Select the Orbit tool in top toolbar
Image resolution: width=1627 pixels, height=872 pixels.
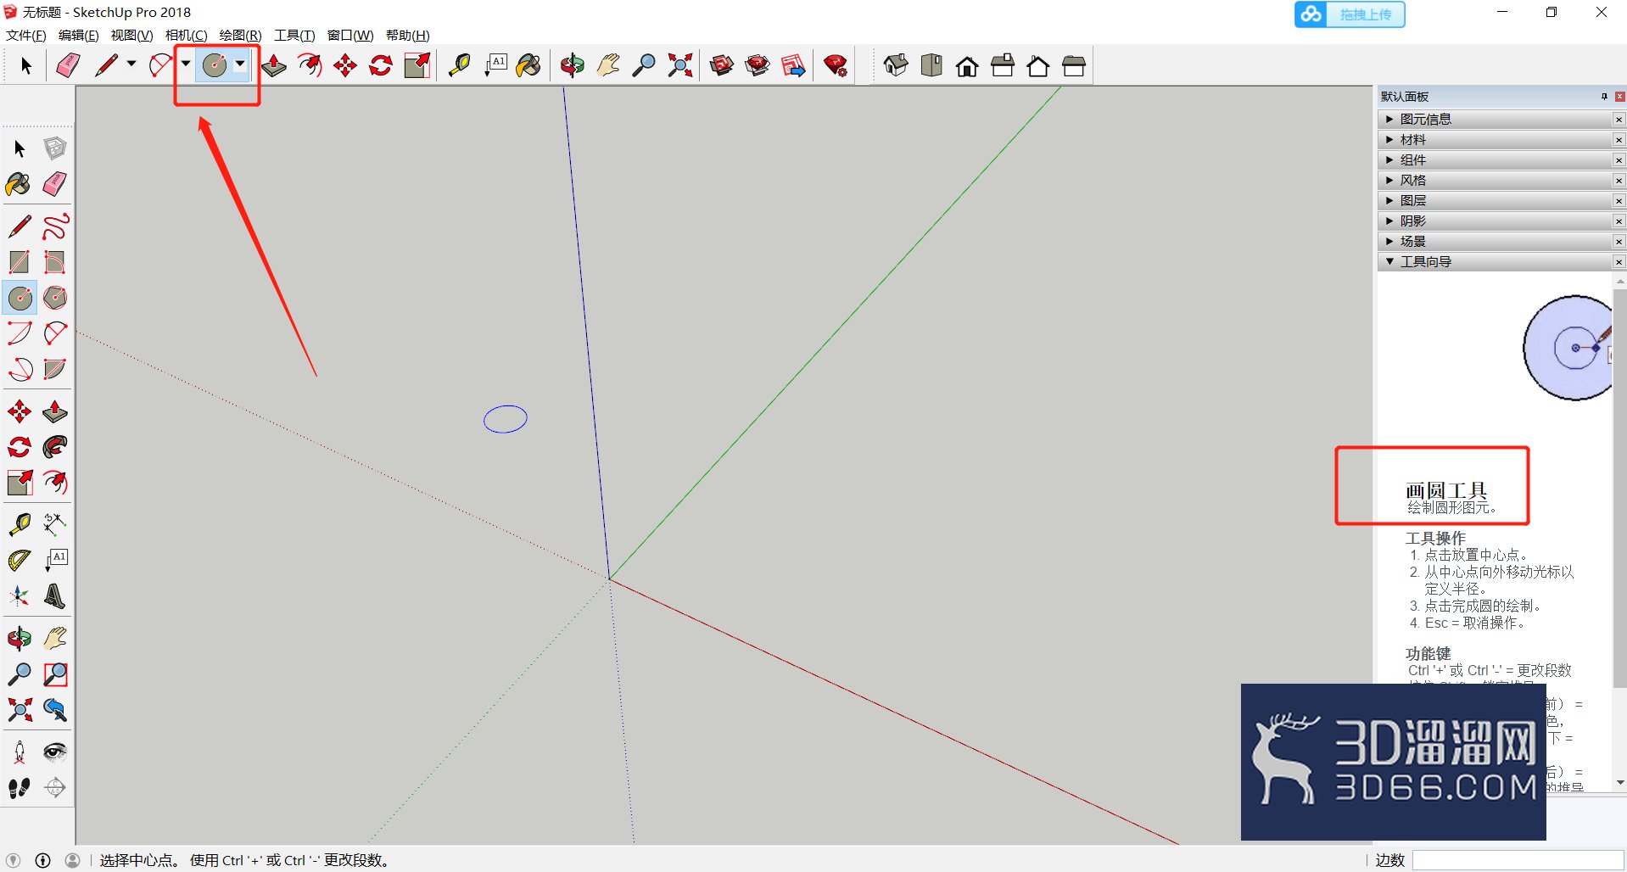(x=573, y=65)
